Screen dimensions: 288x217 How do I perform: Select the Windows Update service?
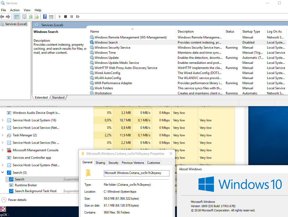[x=107, y=58]
